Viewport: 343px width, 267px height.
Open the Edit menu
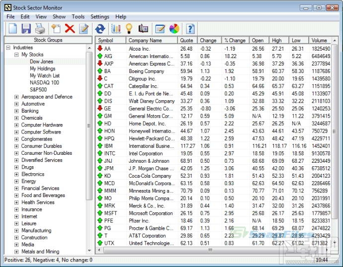(x=25, y=16)
